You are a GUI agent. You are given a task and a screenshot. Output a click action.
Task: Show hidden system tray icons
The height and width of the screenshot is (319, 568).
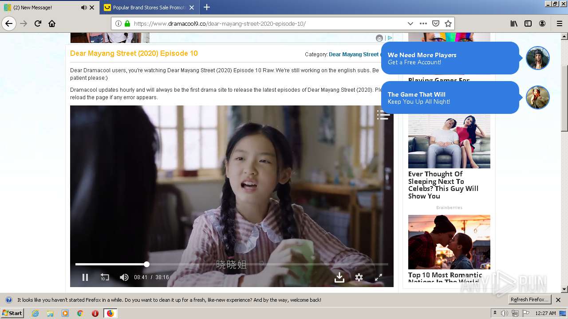[x=495, y=313]
